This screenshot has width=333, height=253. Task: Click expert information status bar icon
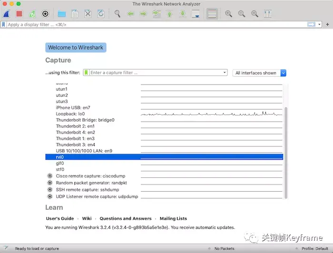click(6, 248)
